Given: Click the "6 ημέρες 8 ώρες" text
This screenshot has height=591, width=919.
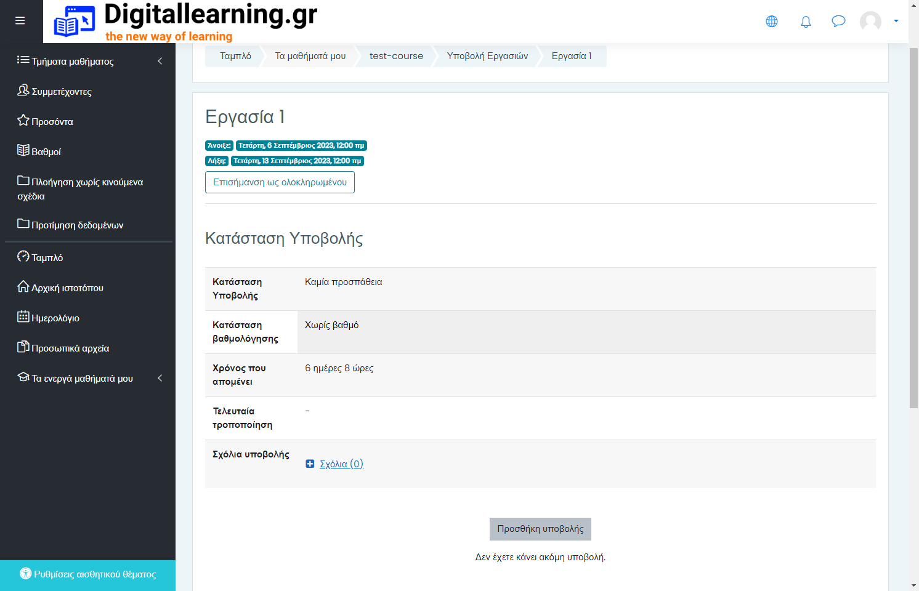Looking at the screenshot, I should 339,368.
